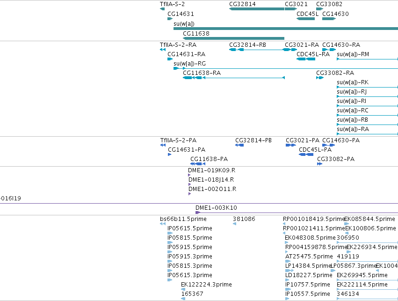This screenshot has width=398, height=301.
Task: Select the 306950 EST label
Action: (348, 238)
